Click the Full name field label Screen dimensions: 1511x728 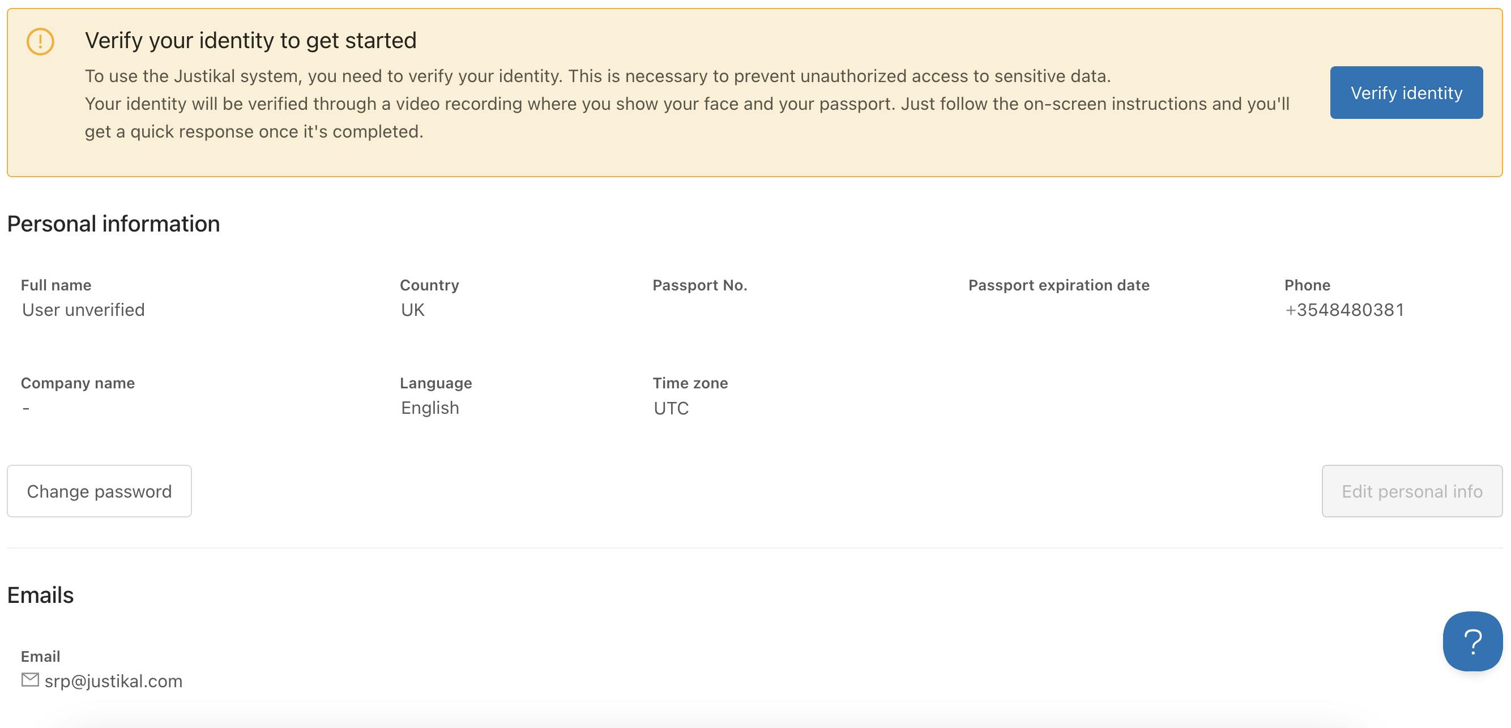[x=56, y=285]
